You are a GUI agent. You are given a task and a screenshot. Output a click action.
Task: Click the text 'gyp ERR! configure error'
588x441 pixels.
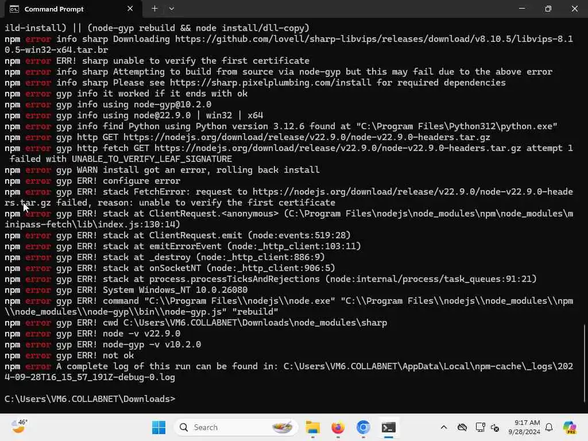118,181
